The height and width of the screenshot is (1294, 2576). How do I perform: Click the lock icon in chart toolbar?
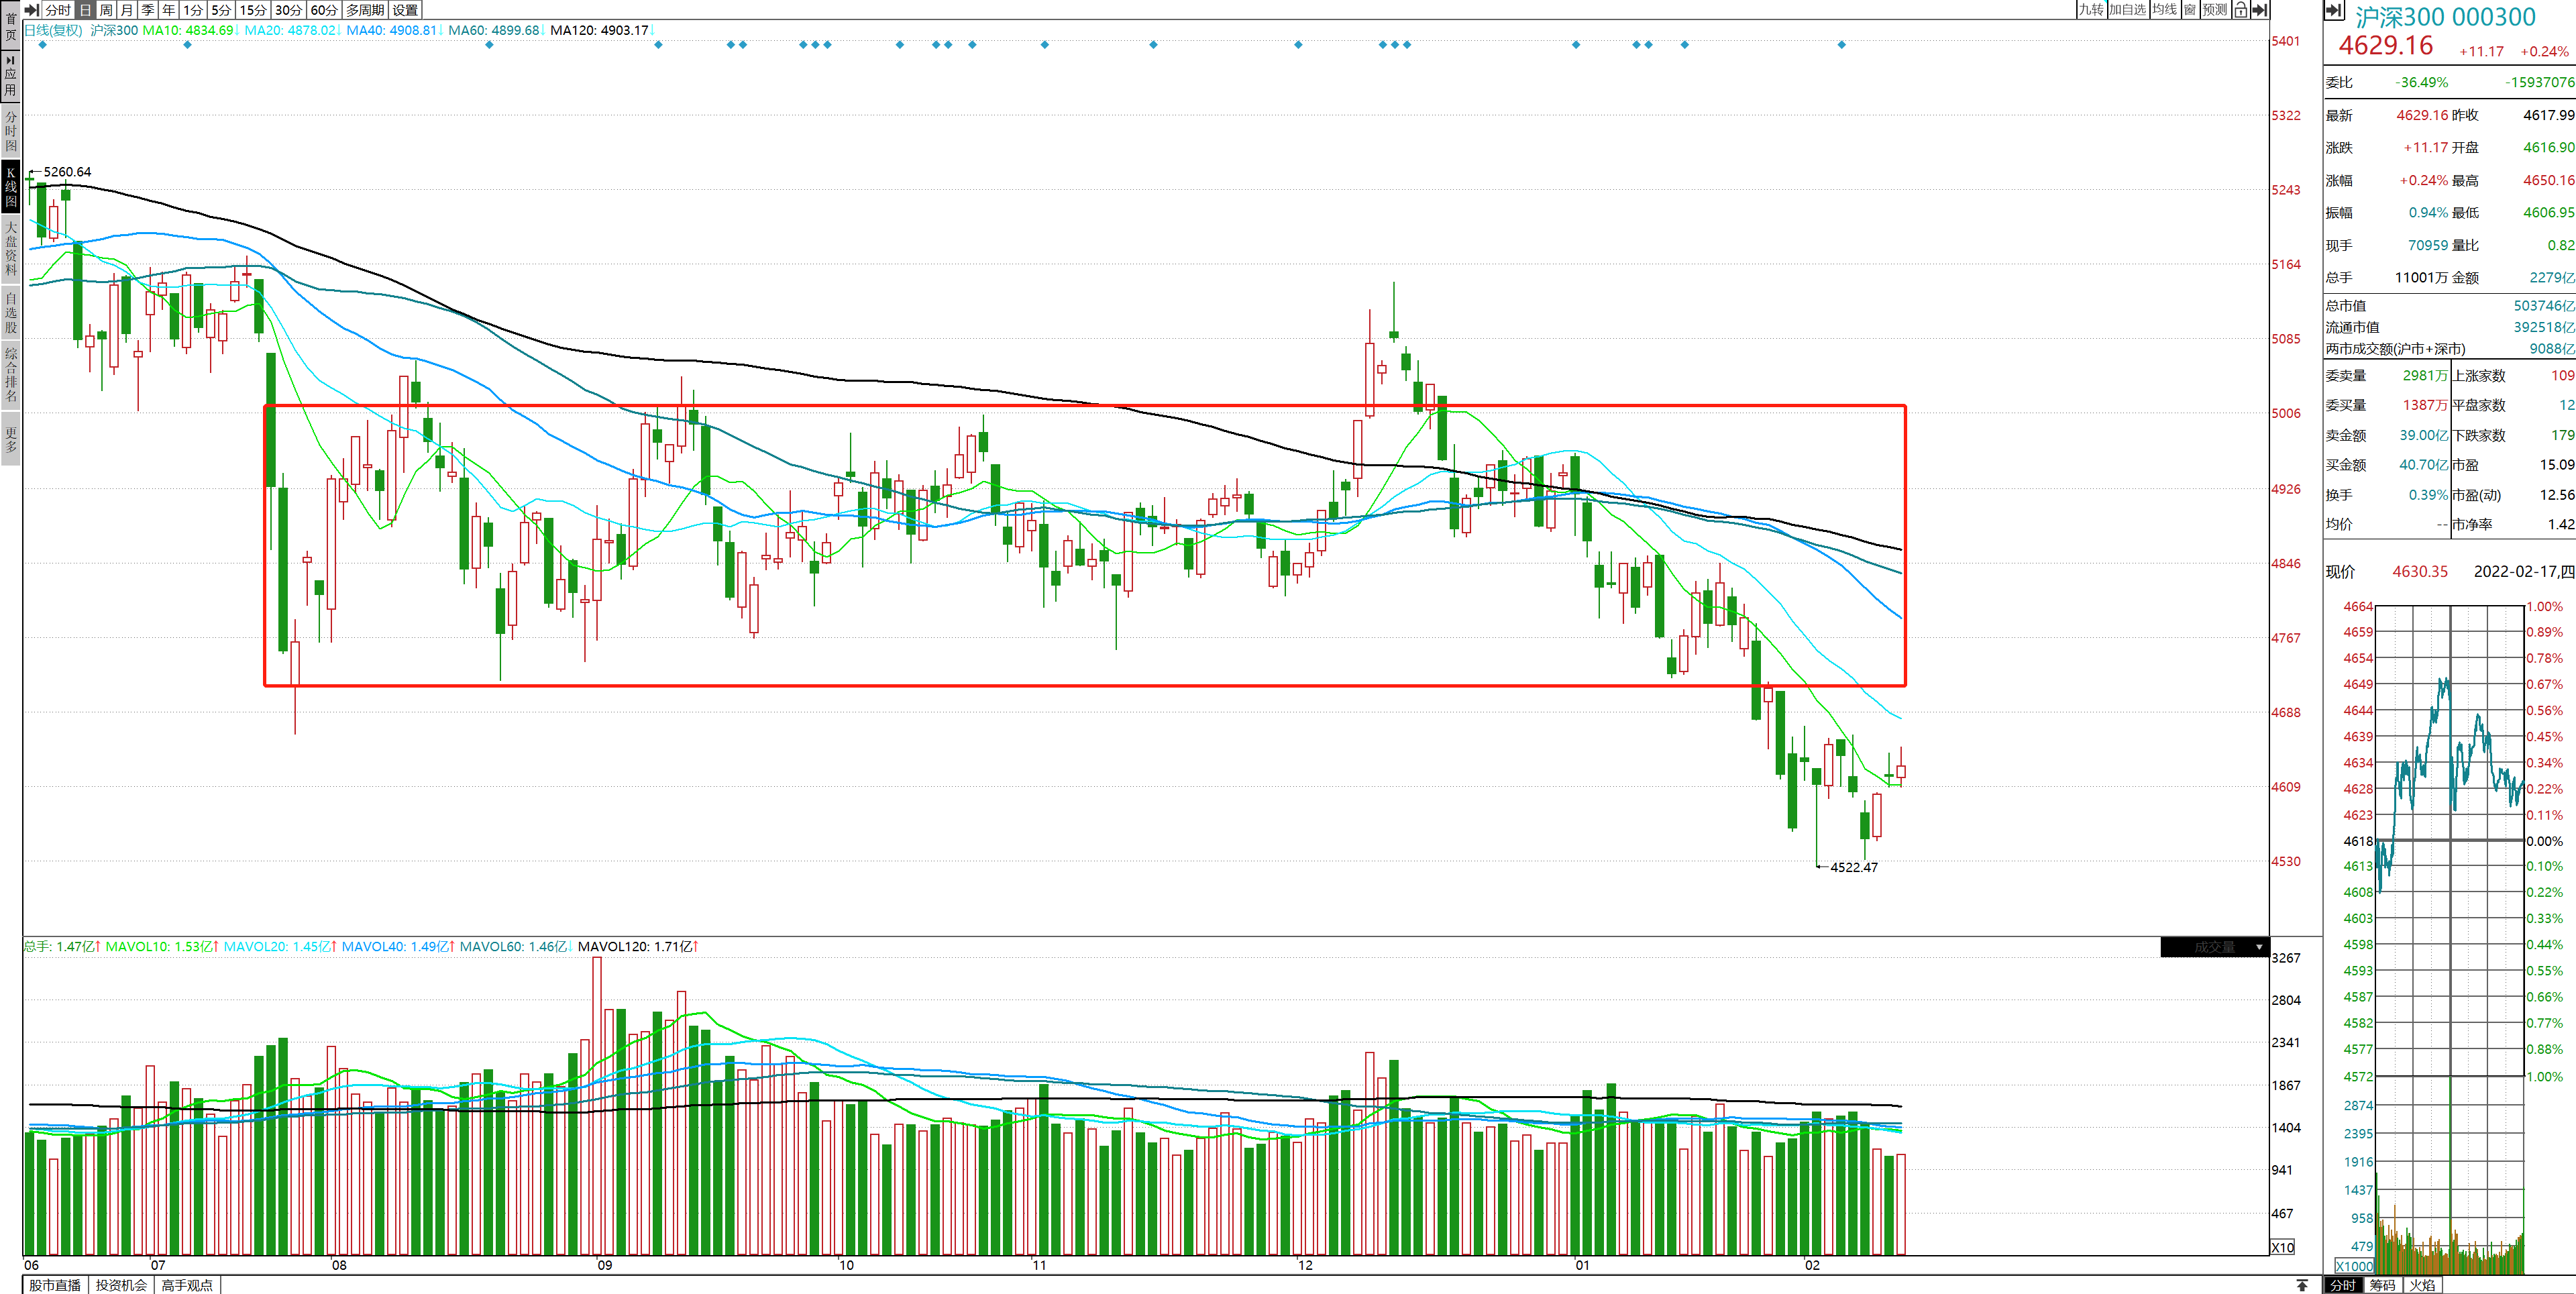coord(2241,10)
